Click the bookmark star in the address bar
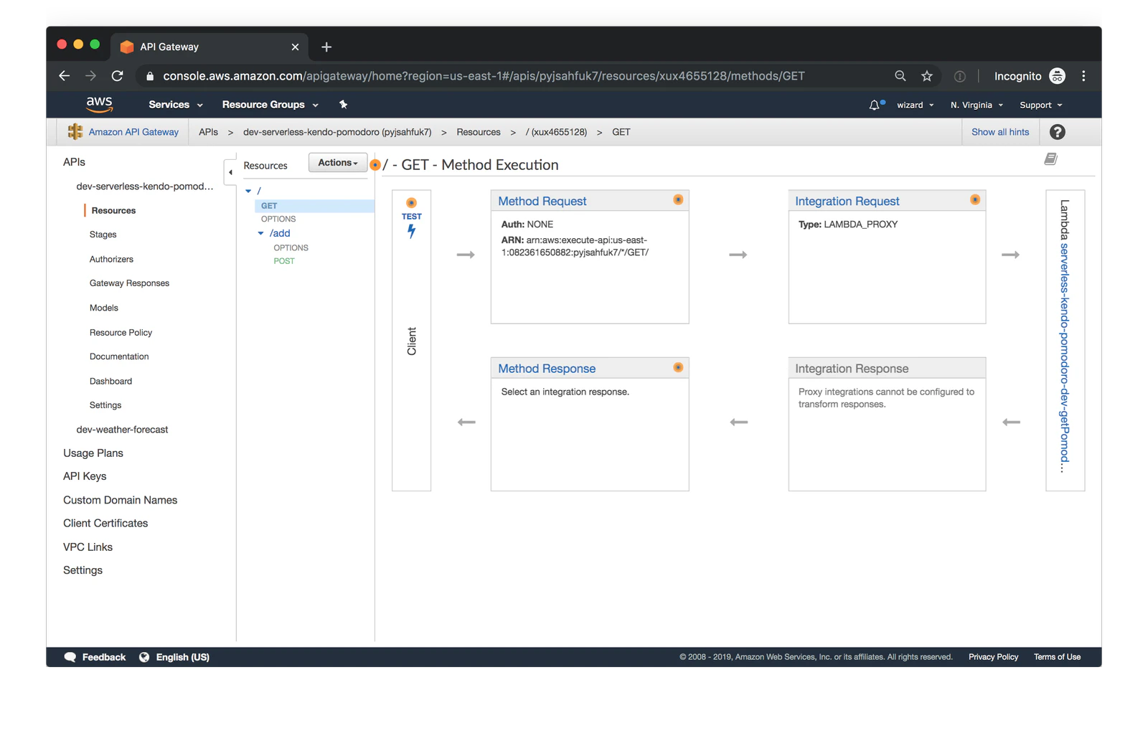Image resolution: width=1148 pixels, height=733 pixels. (927, 75)
